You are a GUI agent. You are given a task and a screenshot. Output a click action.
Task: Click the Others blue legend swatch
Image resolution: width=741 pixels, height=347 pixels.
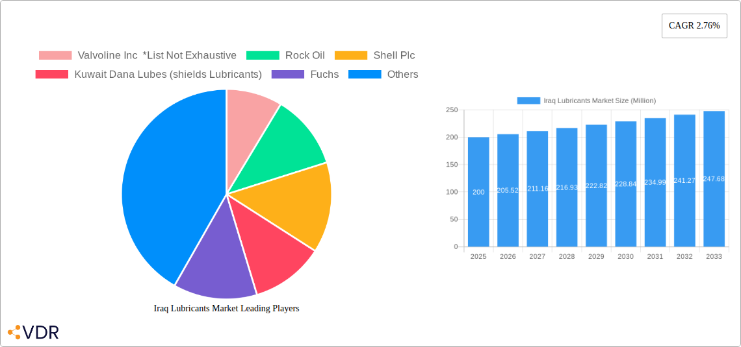[365, 74]
